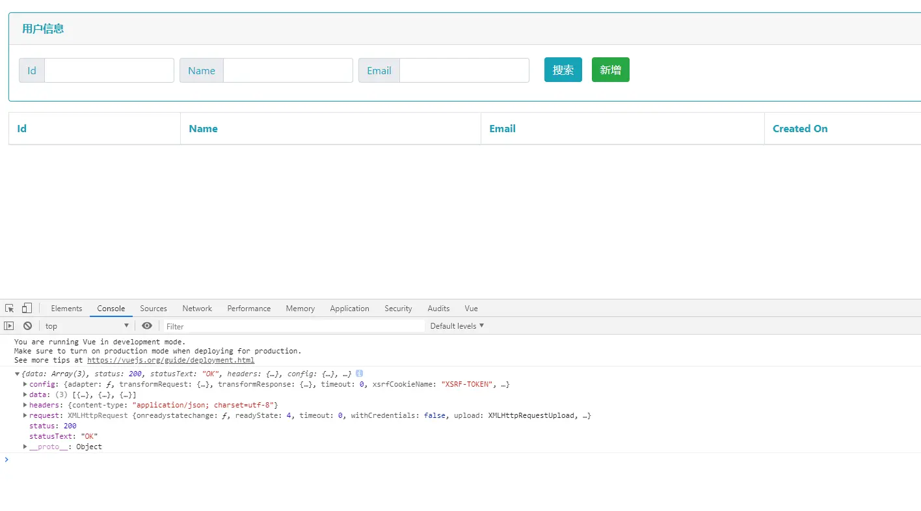The width and height of the screenshot is (921, 511).
Task: Expand the config property
Action: click(25, 384)
